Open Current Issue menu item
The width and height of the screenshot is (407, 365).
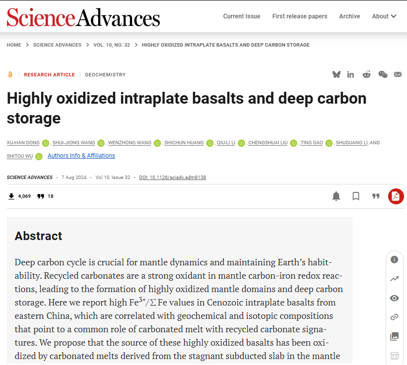tap(242, 16)
